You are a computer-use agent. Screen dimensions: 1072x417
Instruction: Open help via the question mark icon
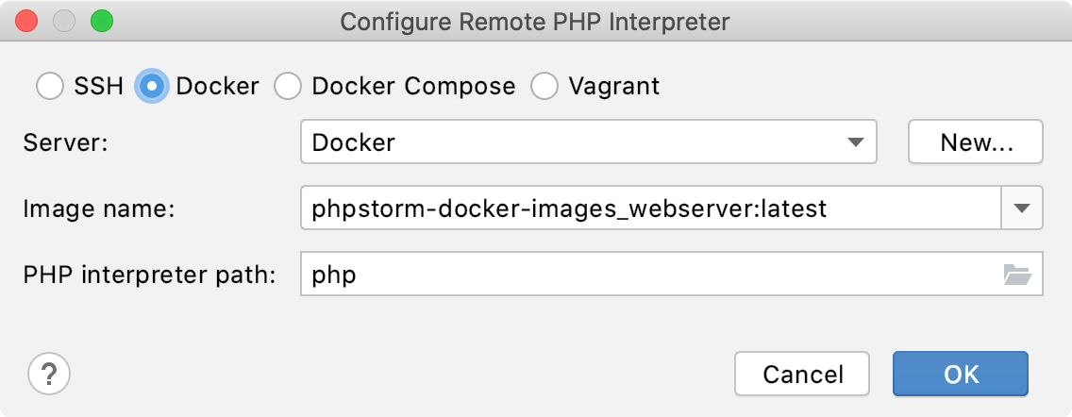pyautogui.click(x=49, y=374)
